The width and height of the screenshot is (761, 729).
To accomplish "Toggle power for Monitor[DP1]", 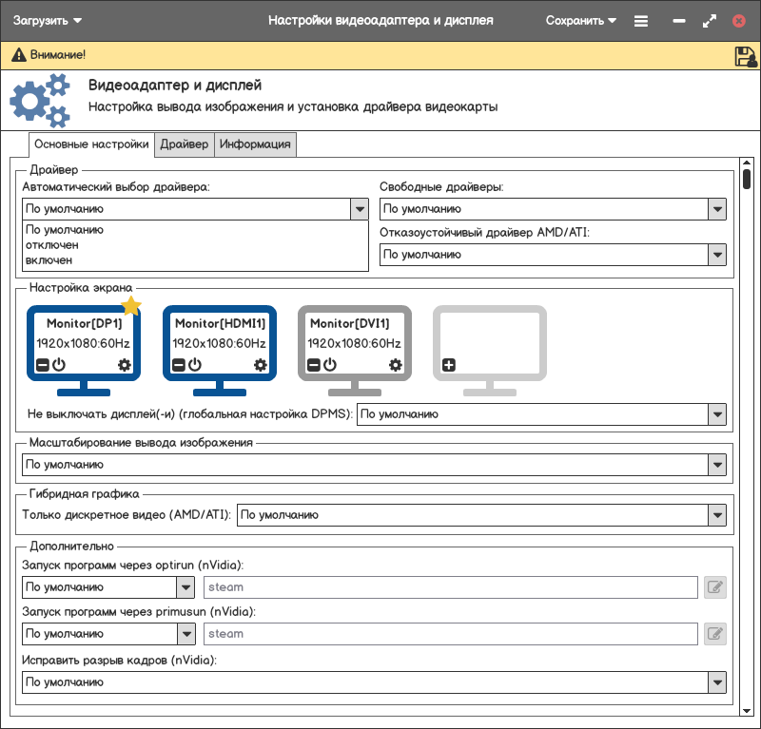I will pyautogui.click(x=58, y=365).
